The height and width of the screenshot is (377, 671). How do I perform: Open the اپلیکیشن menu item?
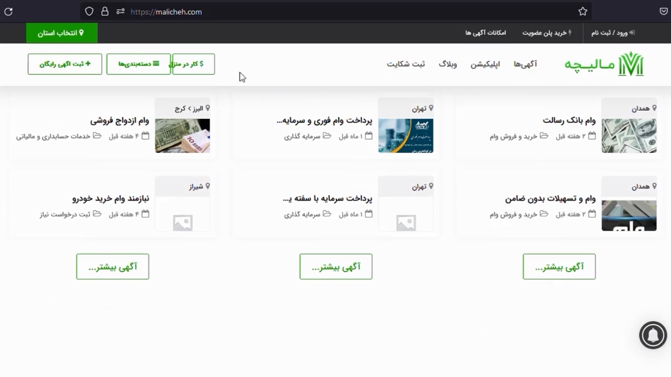click(x=485, y=64)
